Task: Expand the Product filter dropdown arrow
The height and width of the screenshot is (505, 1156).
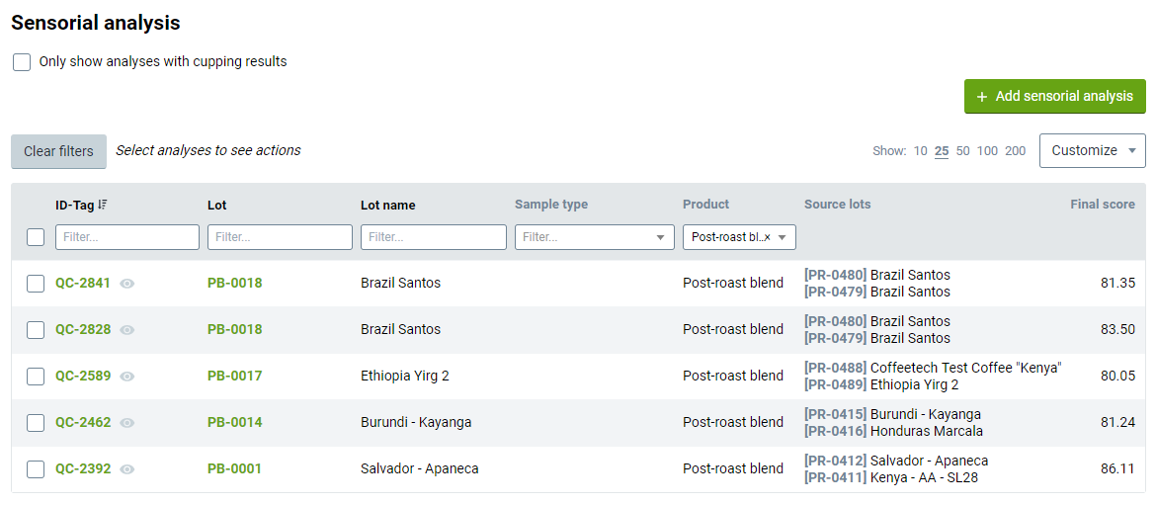Action: point(783,237)
